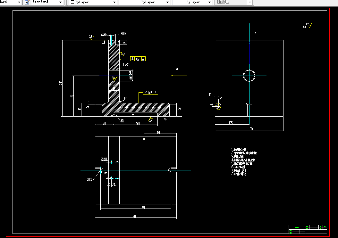338x238 pixels.
Task: Select technical note line 4
Action: click(x=243, y=160)
